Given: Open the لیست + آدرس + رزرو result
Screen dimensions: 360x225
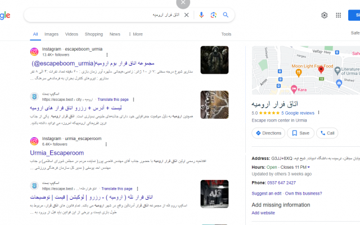Looking at the screenshot, I should 76,108.
